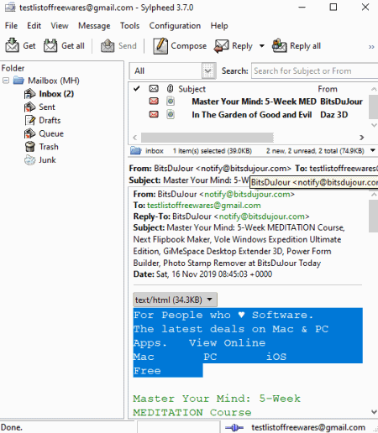
Task: Click notify@bitsdujour.com link in Reply-To line
Action: pyautogui.click(x=262, y=216)
